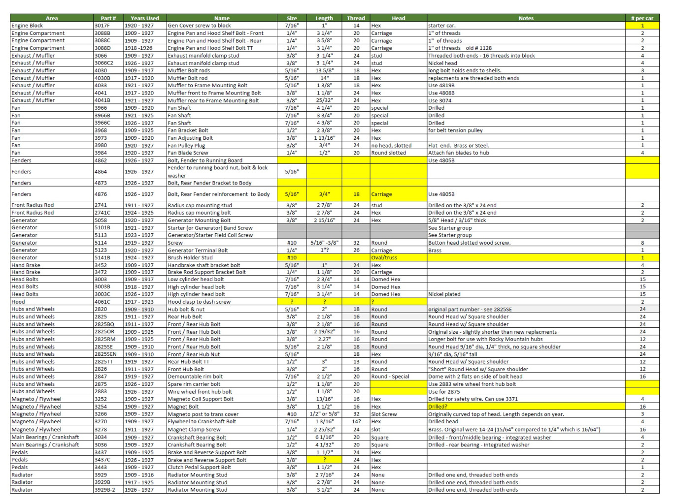The height and width of the screenshot is (504, 675).
Task: Select the 'Use for 2875' note
Action: (444, 392)
